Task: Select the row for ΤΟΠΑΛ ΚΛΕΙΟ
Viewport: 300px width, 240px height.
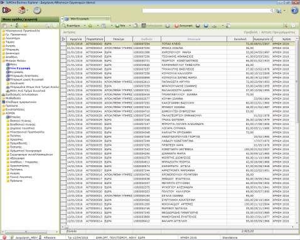Action: 178,44
